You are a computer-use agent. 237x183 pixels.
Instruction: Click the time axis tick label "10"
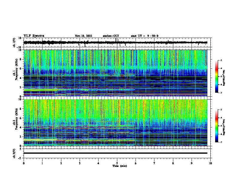[210, 163]
